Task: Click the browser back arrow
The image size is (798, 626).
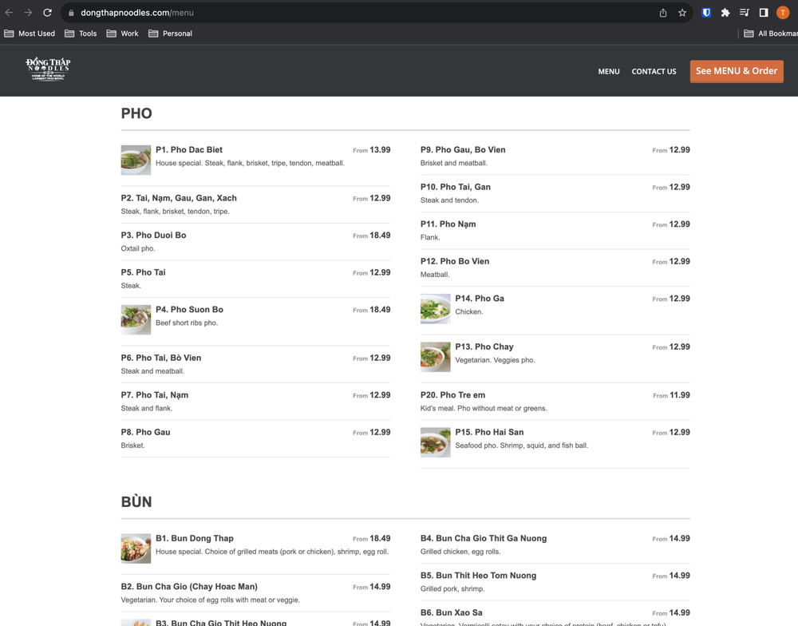Action: click(10, 13)
